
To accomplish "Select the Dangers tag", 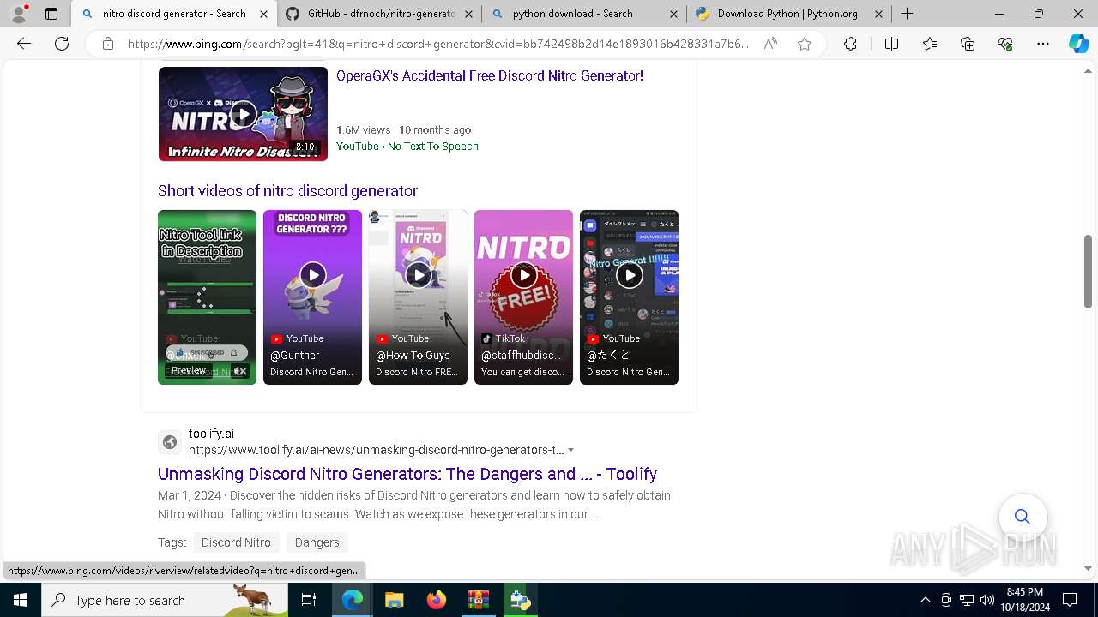I will click(x=317, y=542).
